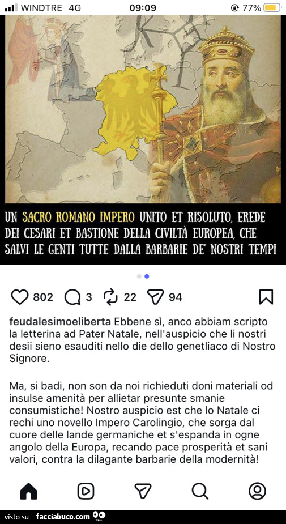286x524 pixels.
Task: Go to the Home tab in the bottom bar
Action: tap(29, 491)
